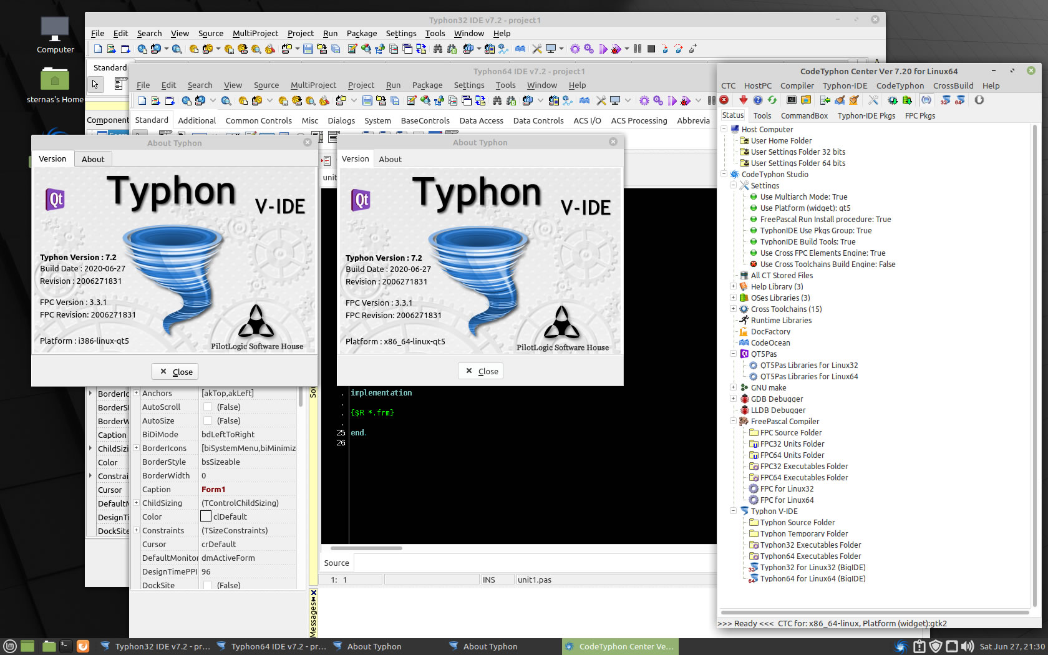1048x655 pixels.
Task: Expand the Cross Toolchains (15) node
Action: (x=734, y=309)
